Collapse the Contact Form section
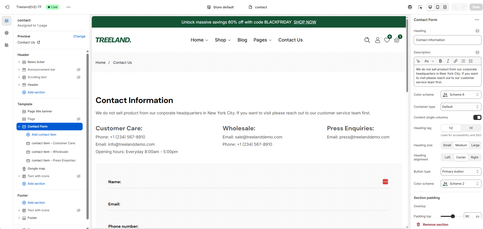The height and width of the screenshot is (229, 483). [x=19, y=127]
